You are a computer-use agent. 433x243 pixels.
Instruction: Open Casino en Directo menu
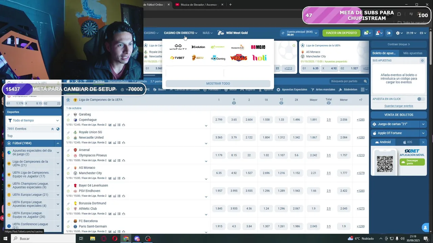pos(180,33)
